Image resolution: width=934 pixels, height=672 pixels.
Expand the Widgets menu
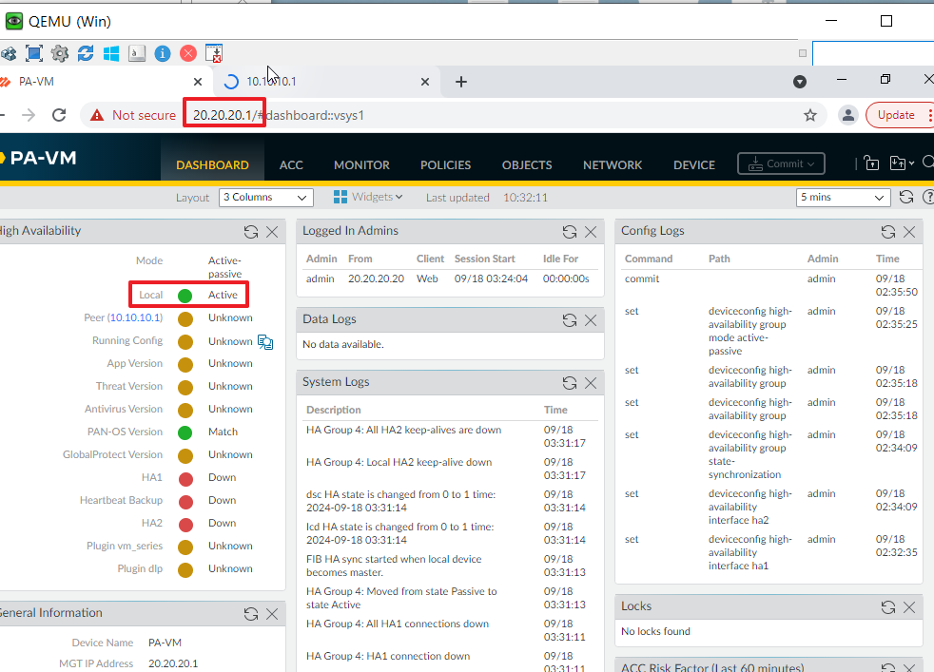pos(367,197)
